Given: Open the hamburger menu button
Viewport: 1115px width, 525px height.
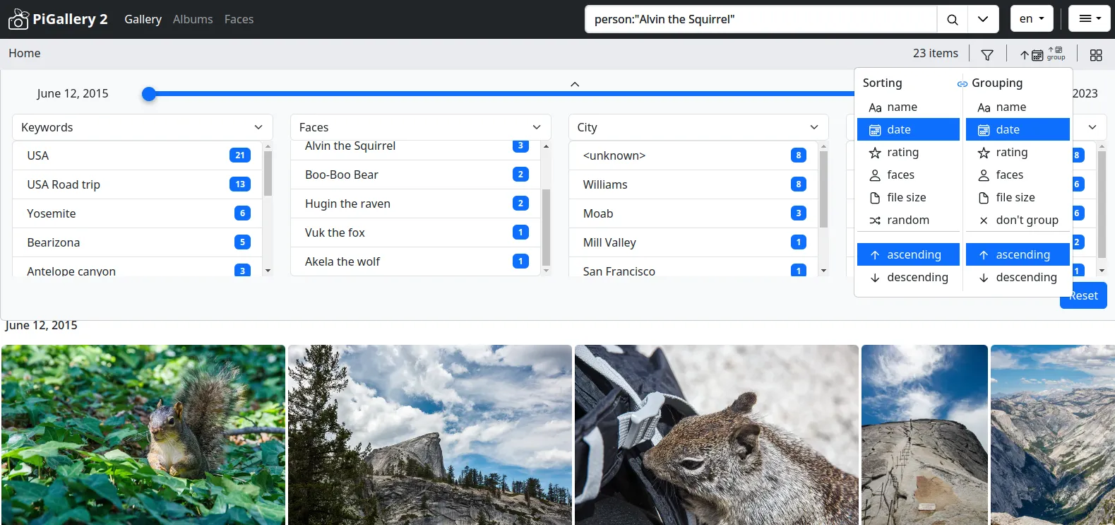Looking at the screenshot, I should pos(1089,19).
